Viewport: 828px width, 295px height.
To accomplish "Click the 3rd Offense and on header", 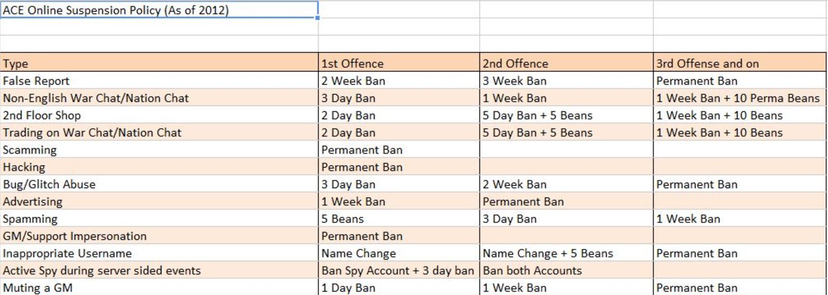I will [x=740, y=63].
